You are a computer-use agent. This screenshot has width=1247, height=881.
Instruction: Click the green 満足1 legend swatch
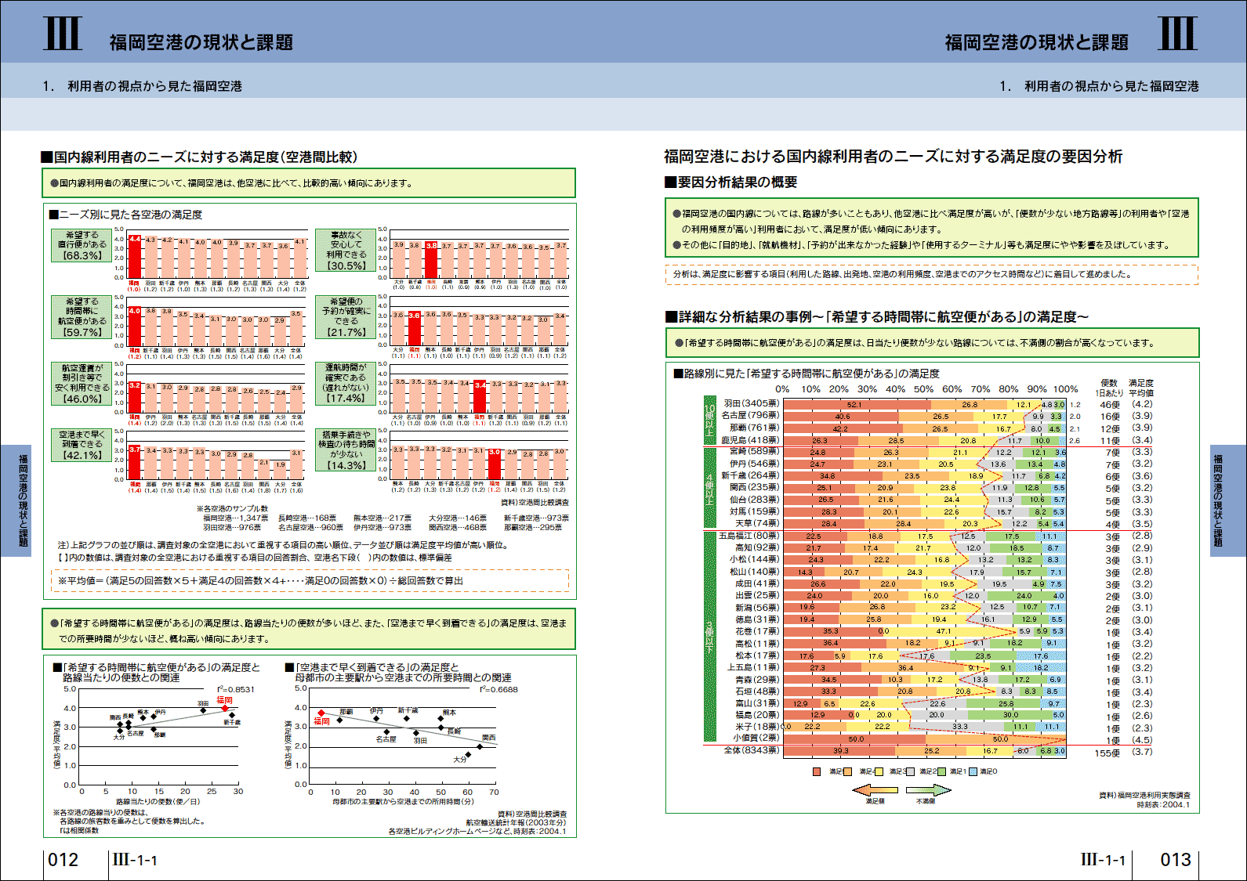click(x=943, y=771)
